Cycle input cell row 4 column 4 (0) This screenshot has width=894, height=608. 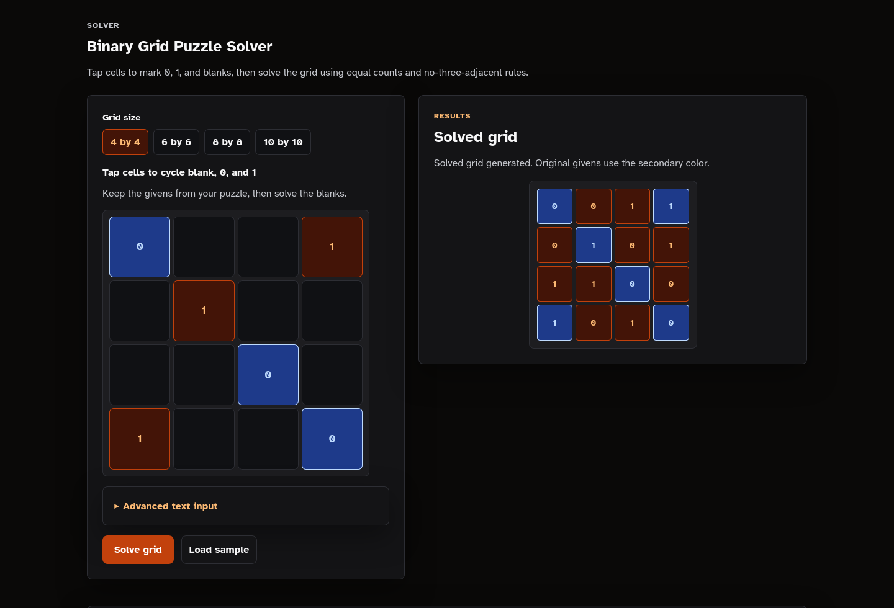(332, 439)
